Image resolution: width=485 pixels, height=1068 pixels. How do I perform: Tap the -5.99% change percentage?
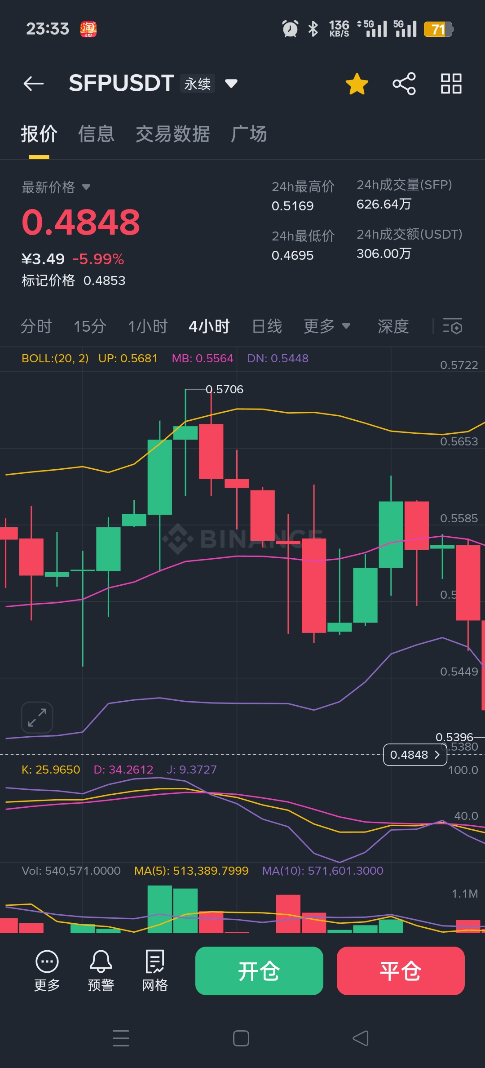[98, 259]
